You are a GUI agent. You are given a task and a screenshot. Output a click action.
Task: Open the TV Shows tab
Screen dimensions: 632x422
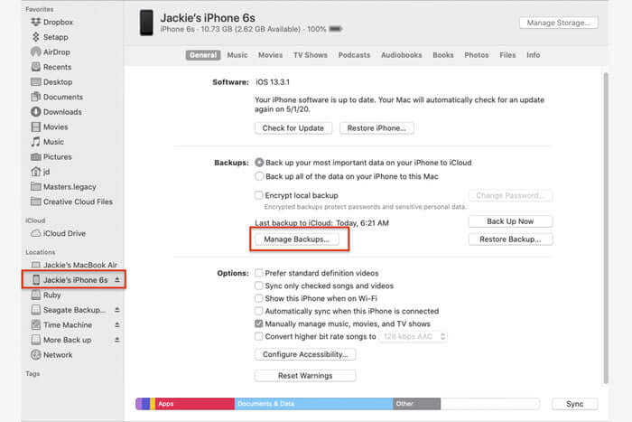coord(311,55)
